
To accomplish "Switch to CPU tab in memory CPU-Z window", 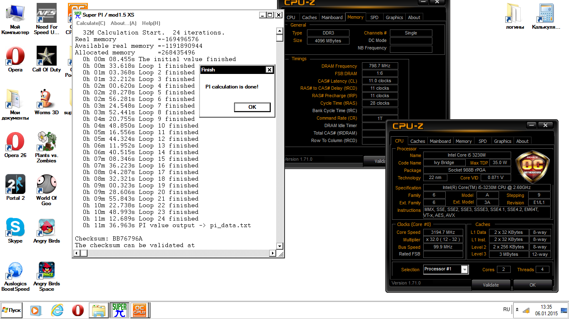I will click(x=291, y=17).
